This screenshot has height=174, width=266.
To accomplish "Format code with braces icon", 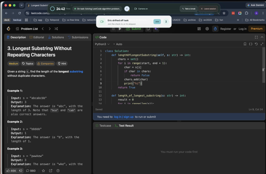I will (250, 44).
